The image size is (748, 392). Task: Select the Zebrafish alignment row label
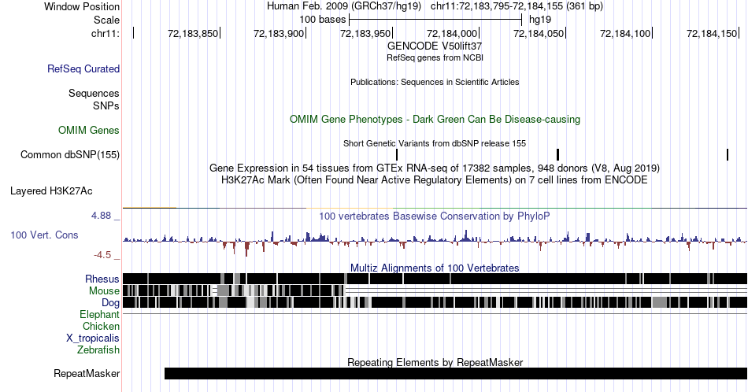(x=98, y=349)
